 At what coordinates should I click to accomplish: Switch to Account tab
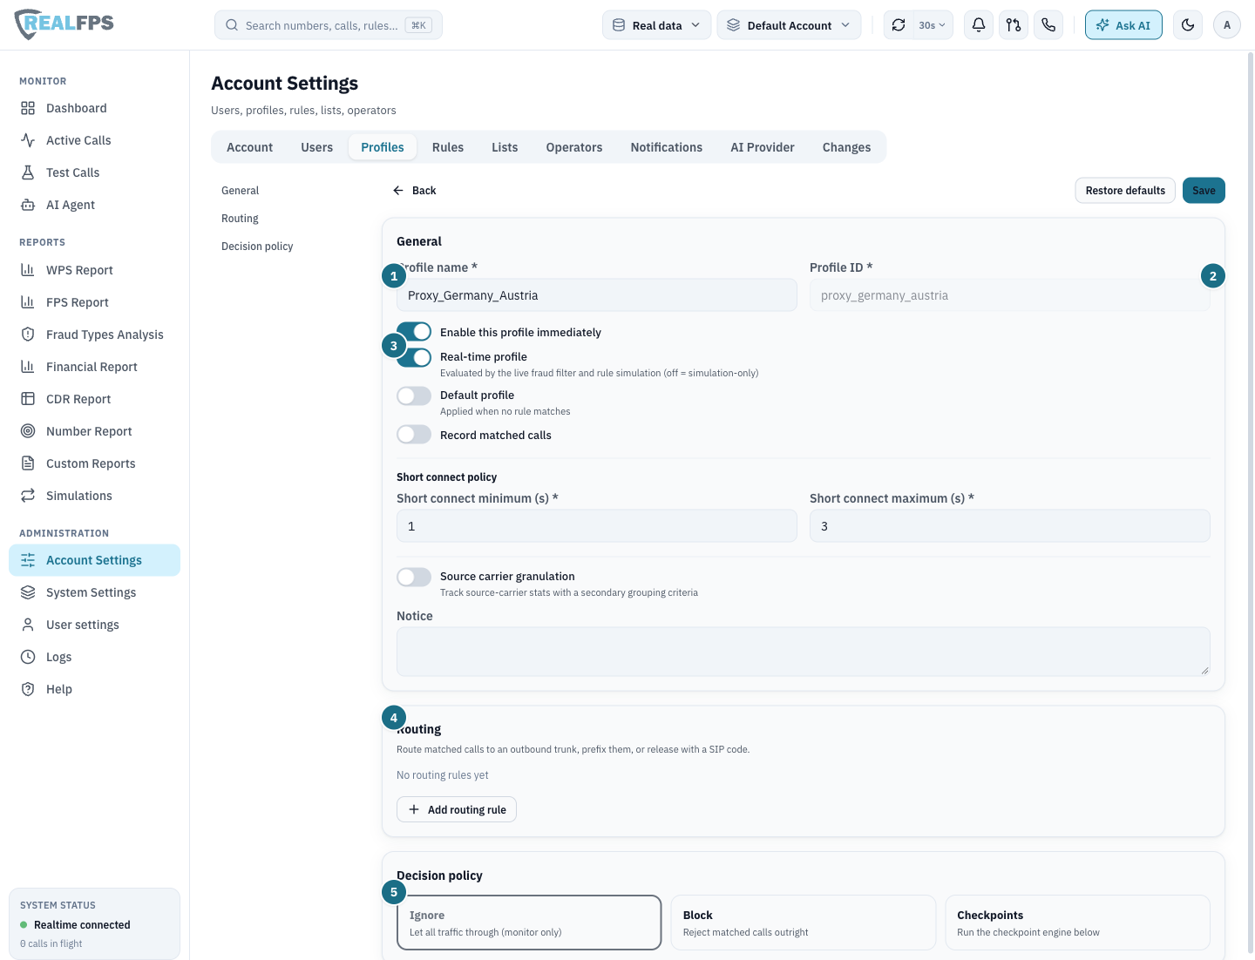click(x=250, y=147)
